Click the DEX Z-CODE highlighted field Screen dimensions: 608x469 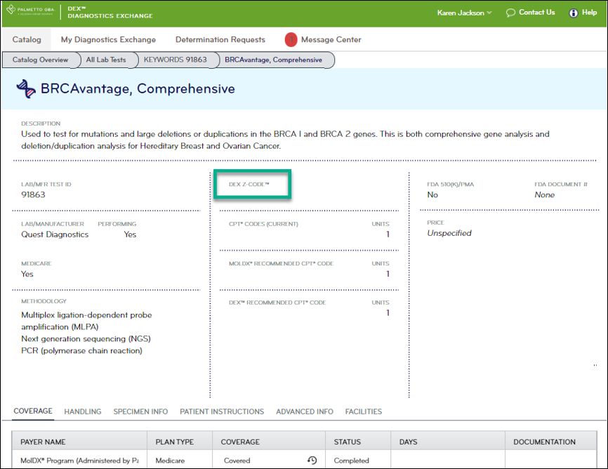pos(252,186)
